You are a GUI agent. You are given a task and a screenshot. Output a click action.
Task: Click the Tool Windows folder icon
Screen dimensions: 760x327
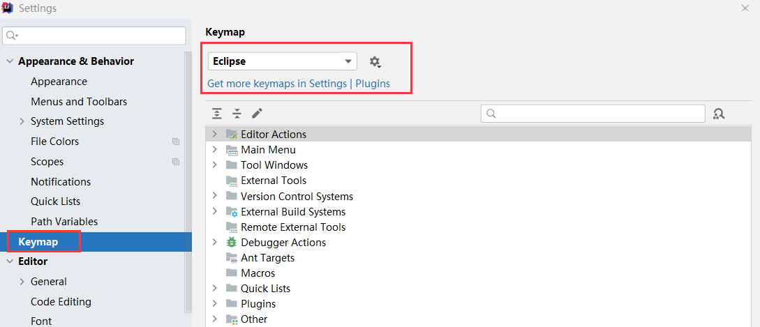click(x=232, y=165)
